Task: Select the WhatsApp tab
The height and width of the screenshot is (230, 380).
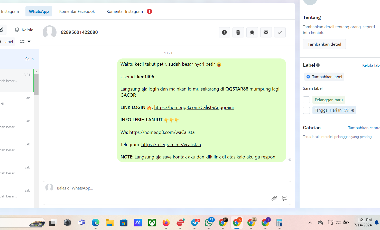Action: [39, 11]
